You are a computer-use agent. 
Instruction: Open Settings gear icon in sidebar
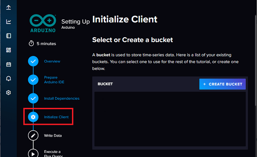pos(9,92)
